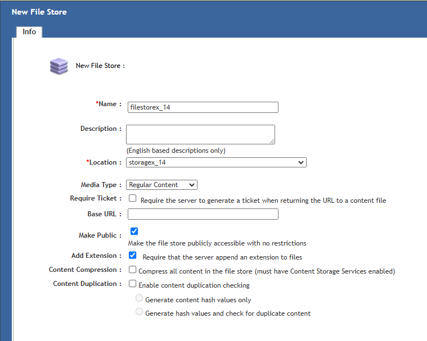This screenshot has height=341, width=427.
Task: Click the Base URL input field
Action: point(203,214)
